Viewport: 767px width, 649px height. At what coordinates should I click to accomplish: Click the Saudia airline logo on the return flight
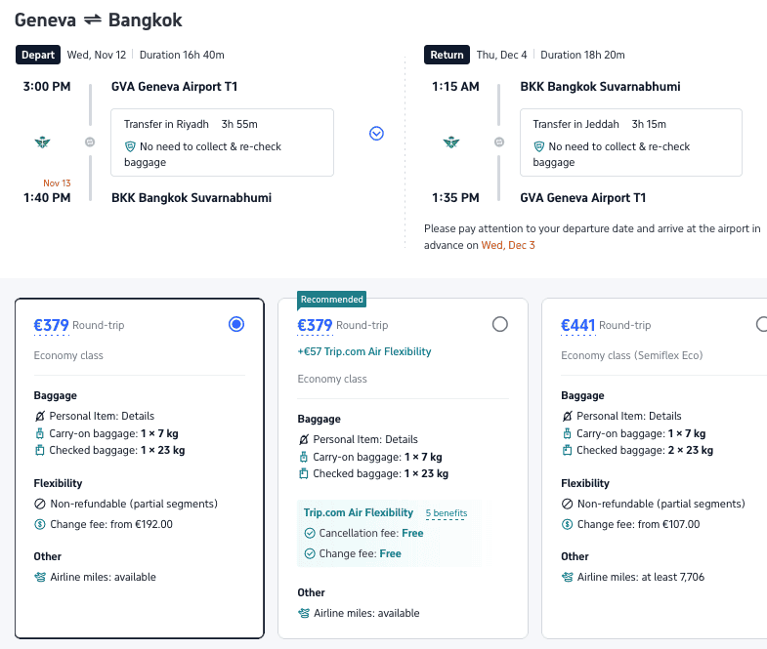point(450,142)
